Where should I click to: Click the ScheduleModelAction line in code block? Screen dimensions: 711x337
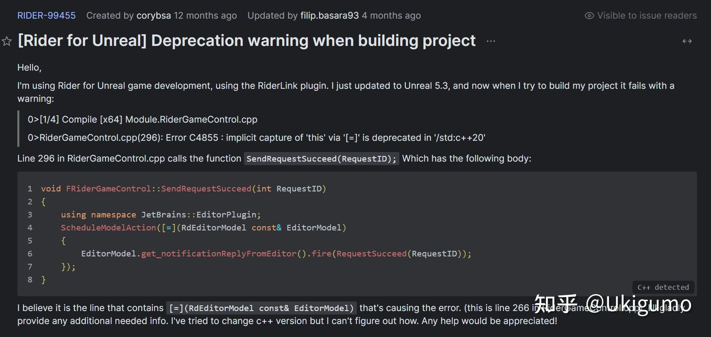coord(203,228)
